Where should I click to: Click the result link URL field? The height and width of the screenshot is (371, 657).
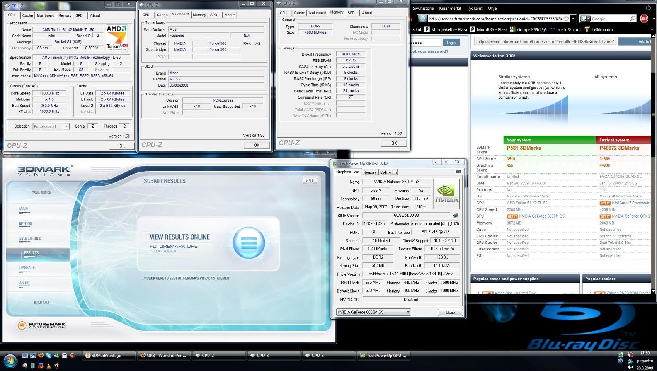[x=545, y=41]
